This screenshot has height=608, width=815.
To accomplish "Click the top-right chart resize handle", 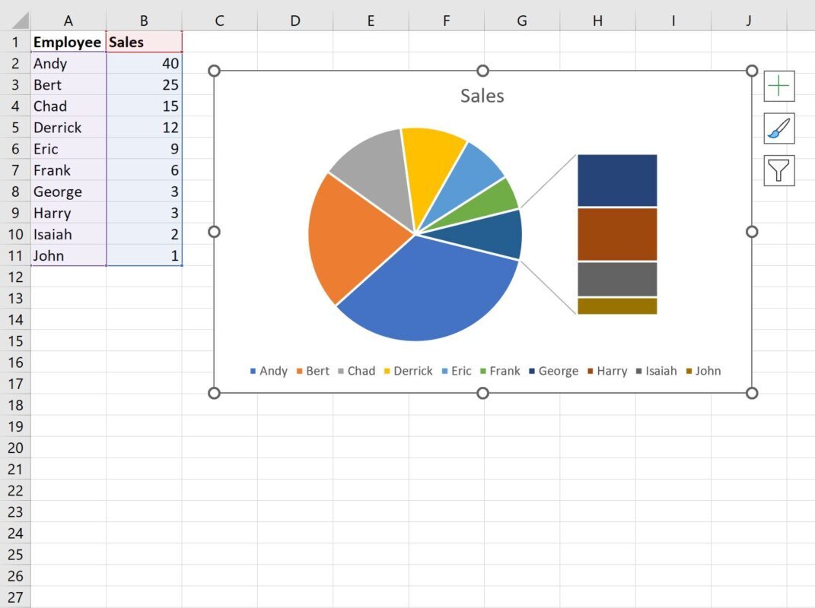I will 752,71.
